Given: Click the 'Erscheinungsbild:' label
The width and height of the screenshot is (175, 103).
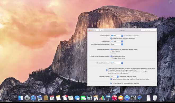Looking at the screenshot, I should pos(104,36).
